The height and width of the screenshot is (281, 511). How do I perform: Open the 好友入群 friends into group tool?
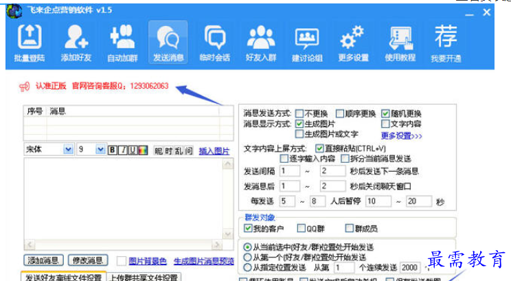click(261, 43)
